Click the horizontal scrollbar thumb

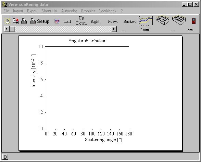[x=12, y=29]
